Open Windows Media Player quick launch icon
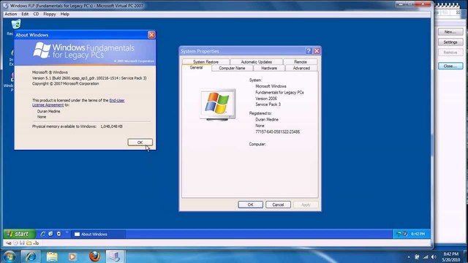This screenshot has height=263, width=468. 58,234
